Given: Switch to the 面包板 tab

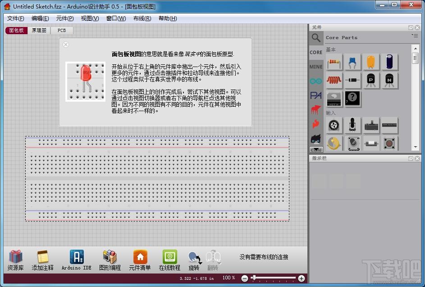Looking at the screenshot, I should 16,30.
